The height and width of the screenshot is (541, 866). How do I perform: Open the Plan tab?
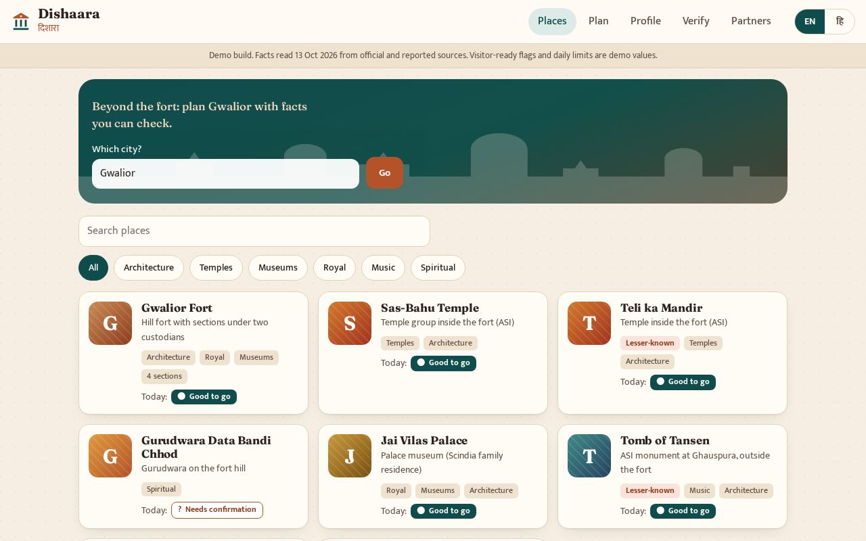tap(599, 22)
